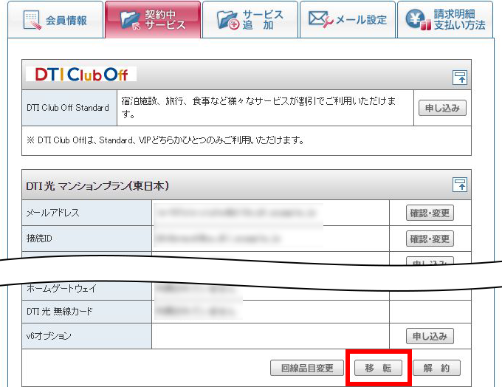
Task: Click the 移転 button
Action: [378, 368]
